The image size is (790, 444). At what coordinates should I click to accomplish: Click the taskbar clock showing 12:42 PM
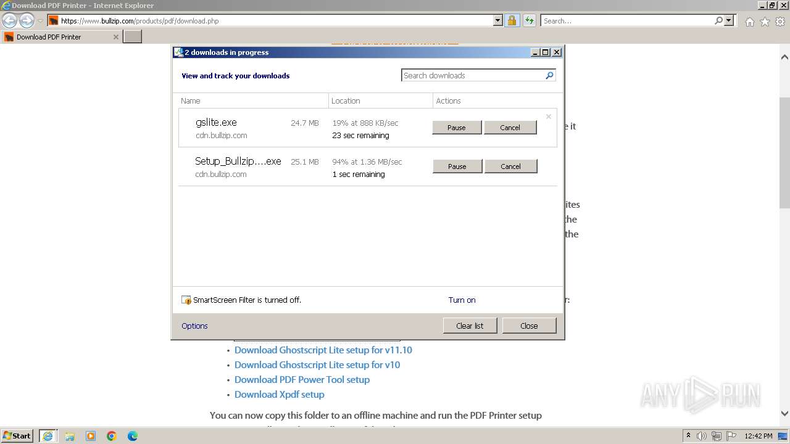(x=759, y=436)
